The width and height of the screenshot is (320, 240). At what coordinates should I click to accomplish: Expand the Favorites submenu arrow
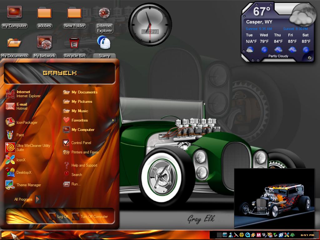(113, 120)
